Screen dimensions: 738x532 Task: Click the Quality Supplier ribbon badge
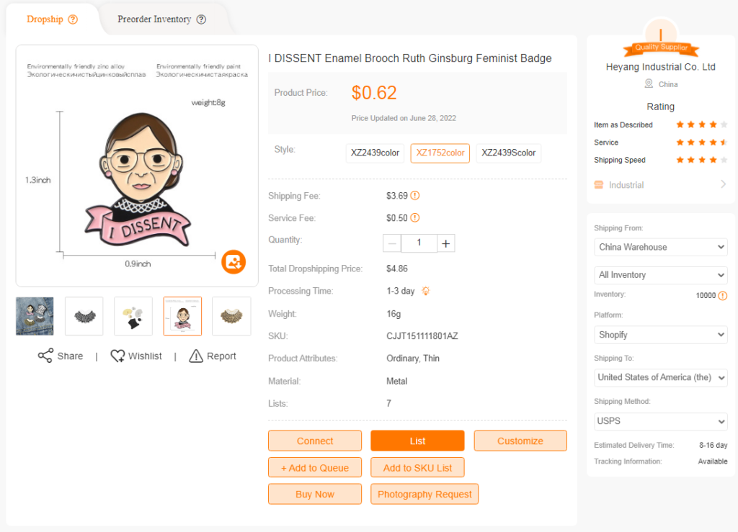[x=661, y=48]
